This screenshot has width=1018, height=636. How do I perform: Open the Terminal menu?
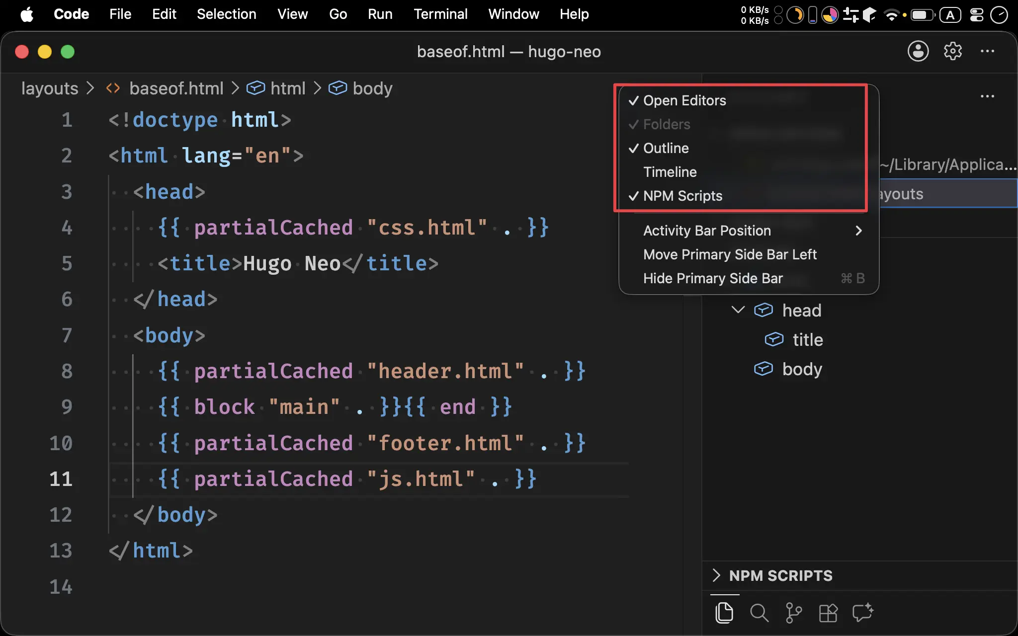pos(440,14)
